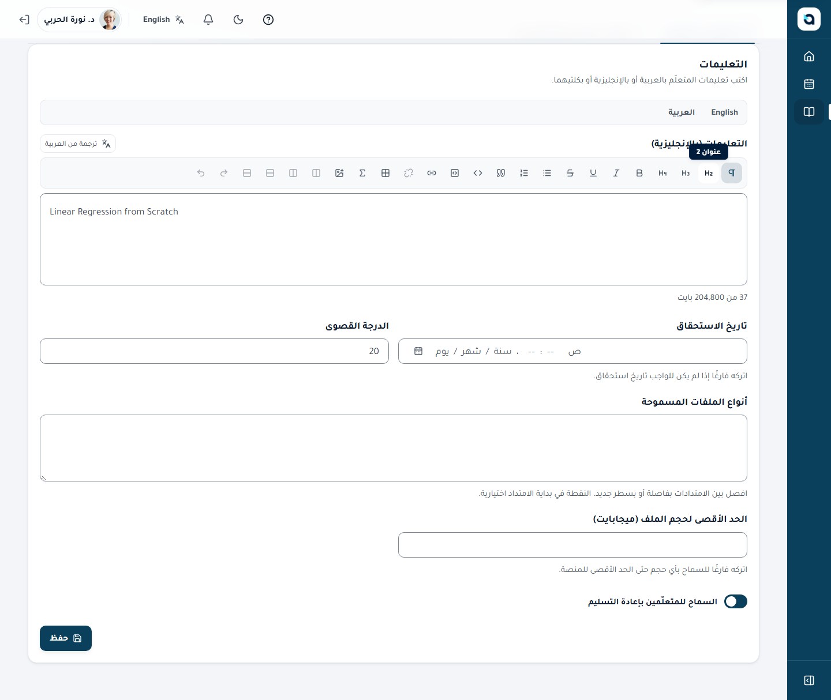This screenshot has height=700, width=831.
Task: Insert a bulleted list
Action: [x=547, y=173]
